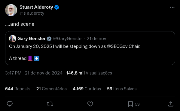View who gave 4.169 Curtidas
This screenshot has width=180, height=111.
tap(87, 89)
